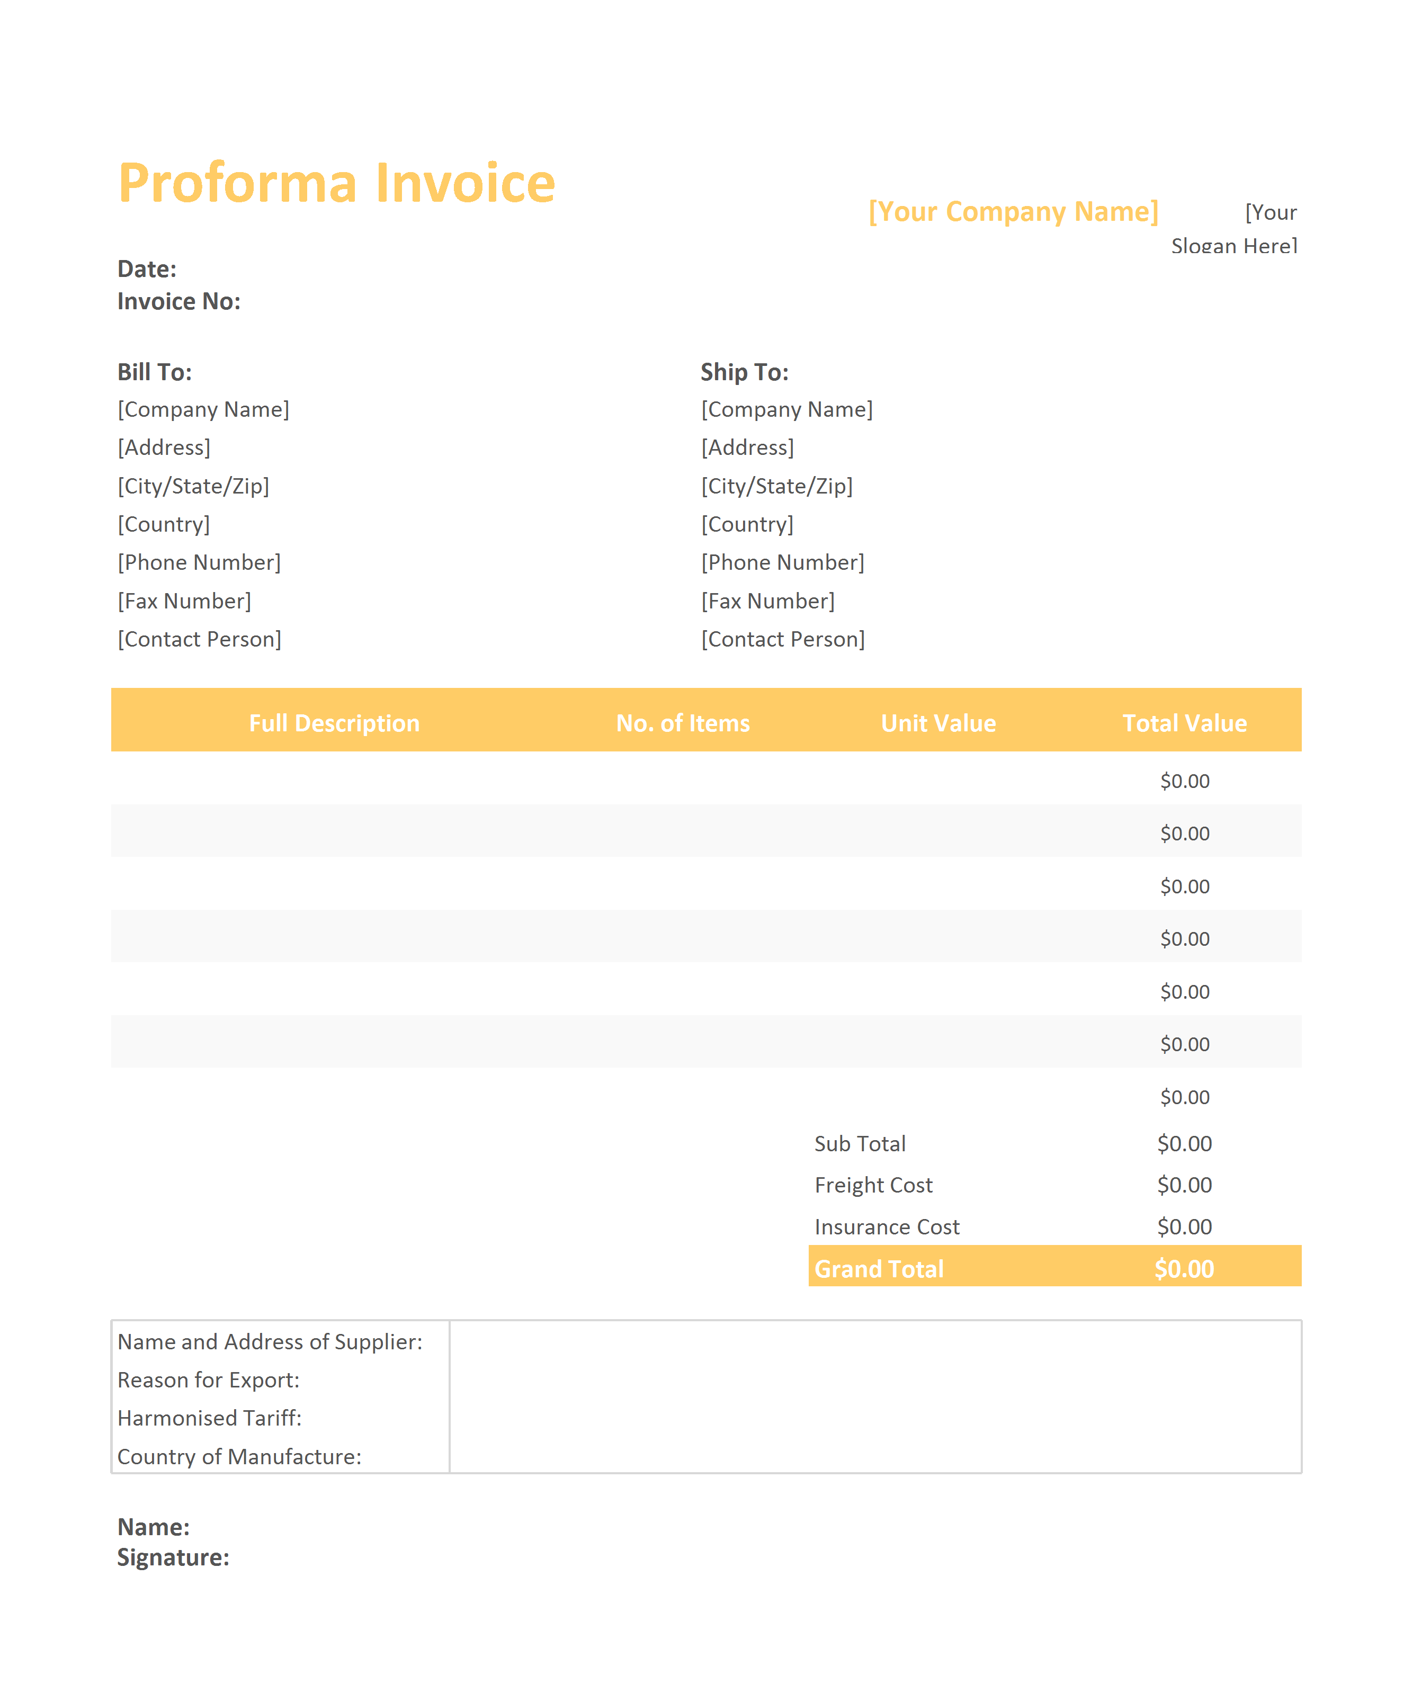The height and width of the screenshot is (1693, 1413).
Task: Click the Full Description column header
Action: pyautogui.click(x=334, y=723)
